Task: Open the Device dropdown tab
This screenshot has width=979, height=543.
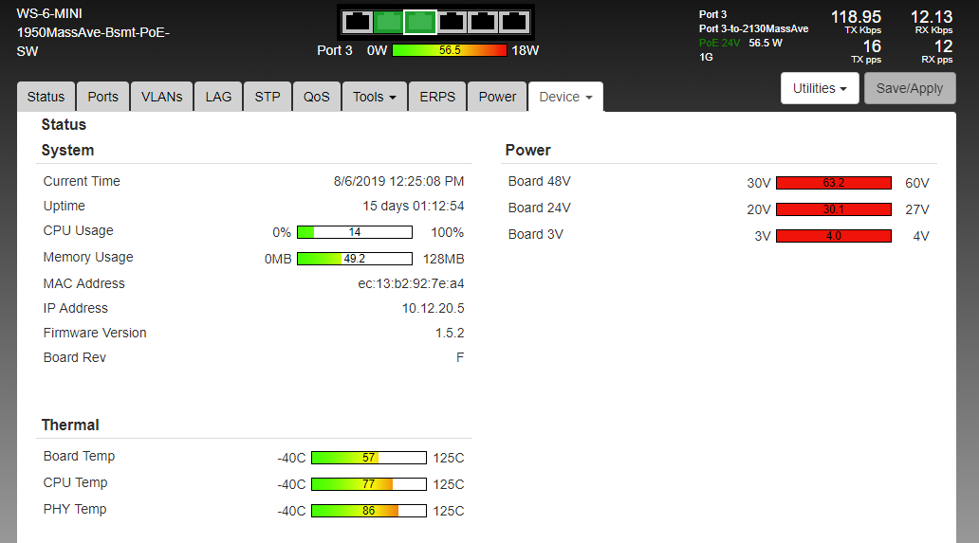Action: [x=565, y=97]
